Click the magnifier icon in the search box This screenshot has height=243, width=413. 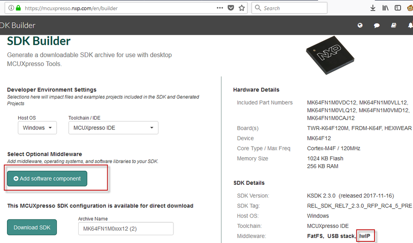point(258,8)
